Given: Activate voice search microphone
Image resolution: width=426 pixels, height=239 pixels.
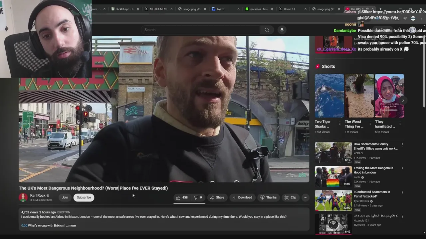Looking at the screenshot, I should pos(282,30).
